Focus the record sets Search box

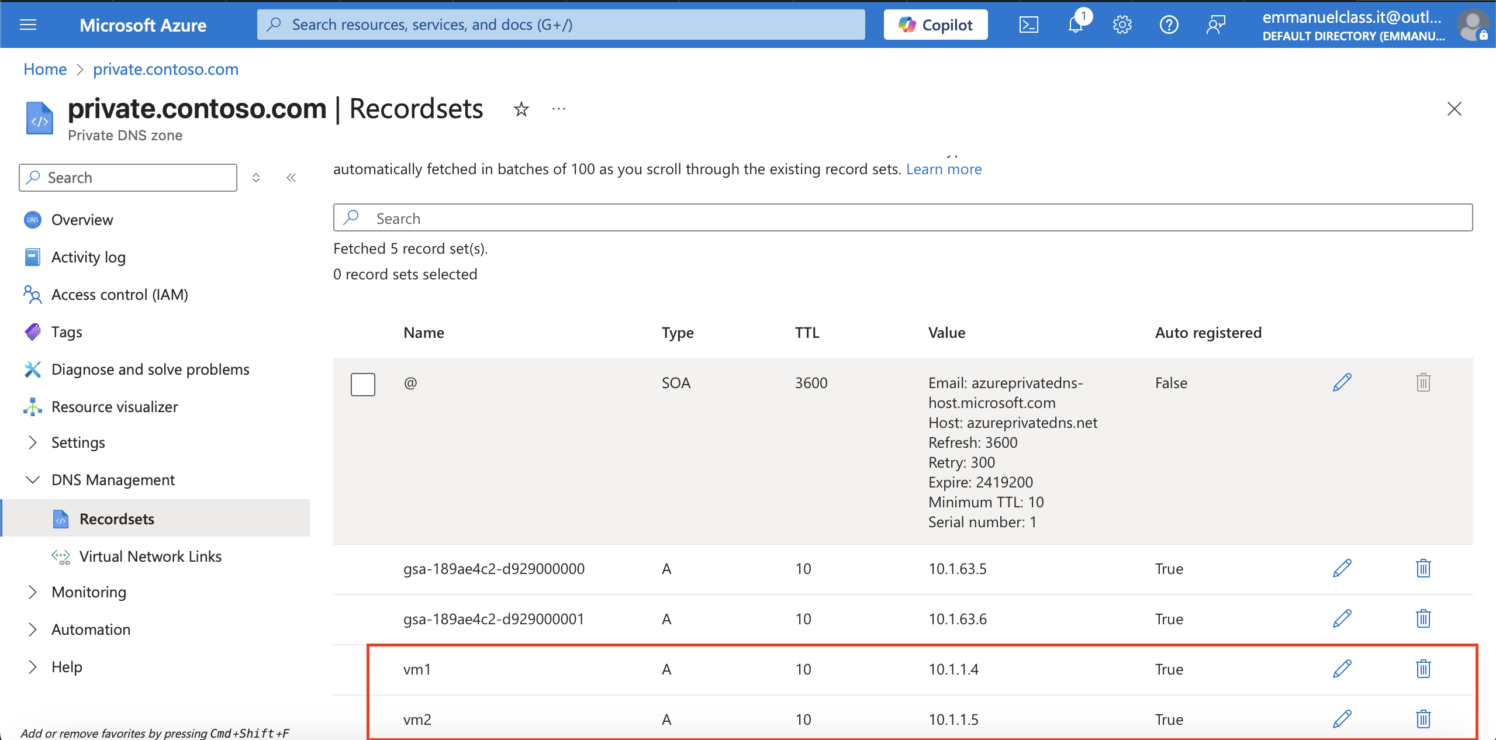coord(903,218)
